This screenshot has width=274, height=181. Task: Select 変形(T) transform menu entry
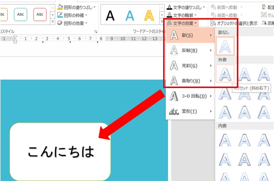(x=190, y=112)
